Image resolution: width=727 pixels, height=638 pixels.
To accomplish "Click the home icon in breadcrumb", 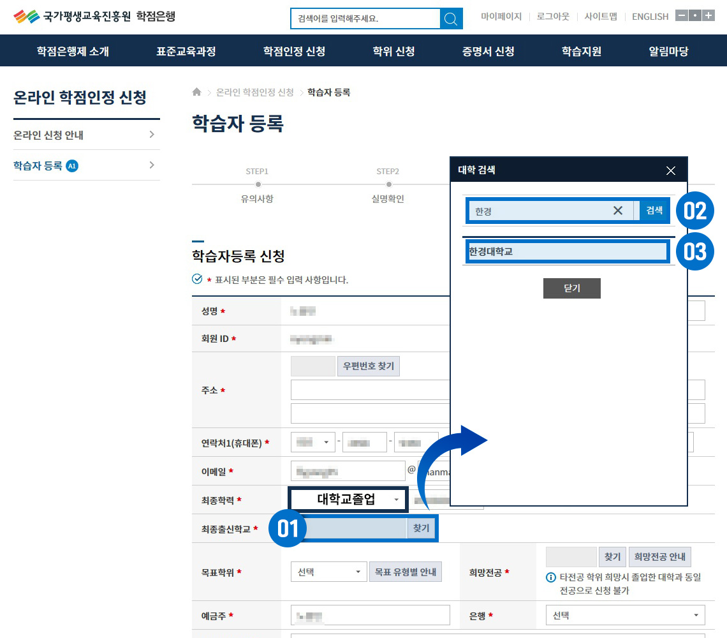I will click(197, 93).
